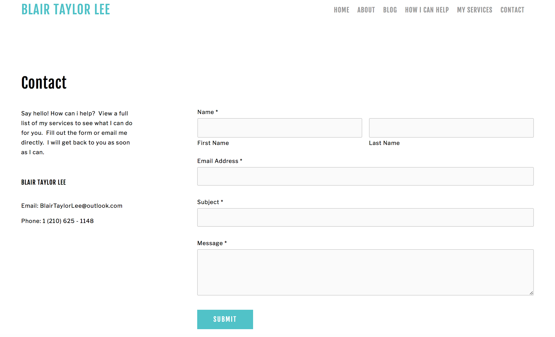Click the phone number 1 (210) 625 - 1148
The image size is (555, 337).
coord(68,221)
